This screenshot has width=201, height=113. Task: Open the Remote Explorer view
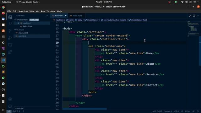10,45
